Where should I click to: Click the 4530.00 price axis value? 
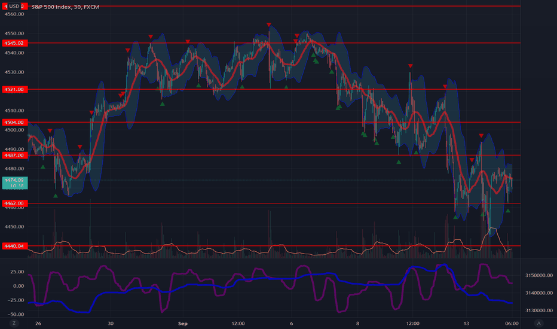pyautogui.click(x=14, y=72)
